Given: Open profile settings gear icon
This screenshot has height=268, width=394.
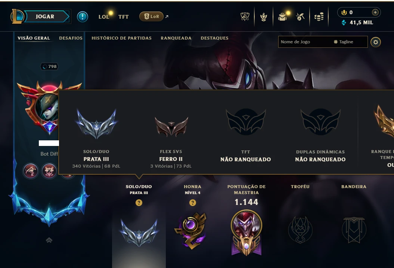Looking at the screenshot, I should coord(376,42).
